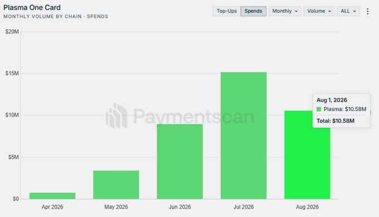Click the '$0' y-axis label
The width and height of the screenshot is (379, 217).
(x=16, y=199)
